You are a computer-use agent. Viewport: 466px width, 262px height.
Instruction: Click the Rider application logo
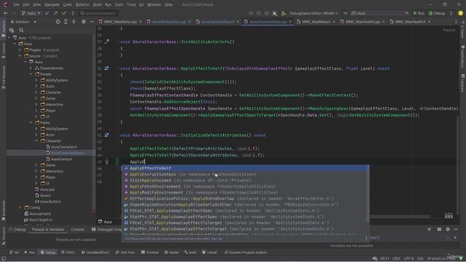point(5,4)
